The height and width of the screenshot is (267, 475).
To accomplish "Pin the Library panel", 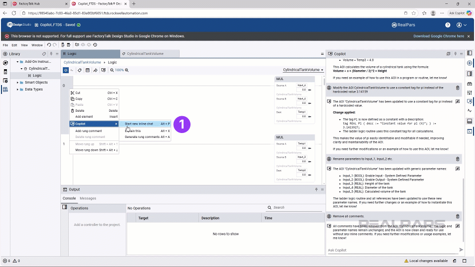I will pos(51,54).
